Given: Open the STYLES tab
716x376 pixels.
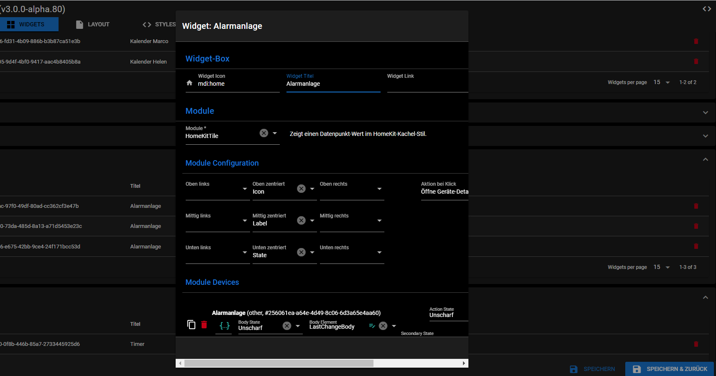Looking at the screenshot, I should pyautogui.click(x=159, y=24).
